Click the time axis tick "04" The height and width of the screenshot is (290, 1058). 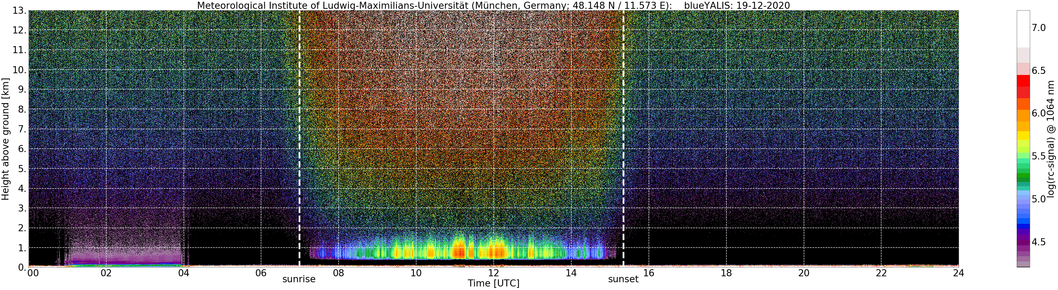point(184,273)
